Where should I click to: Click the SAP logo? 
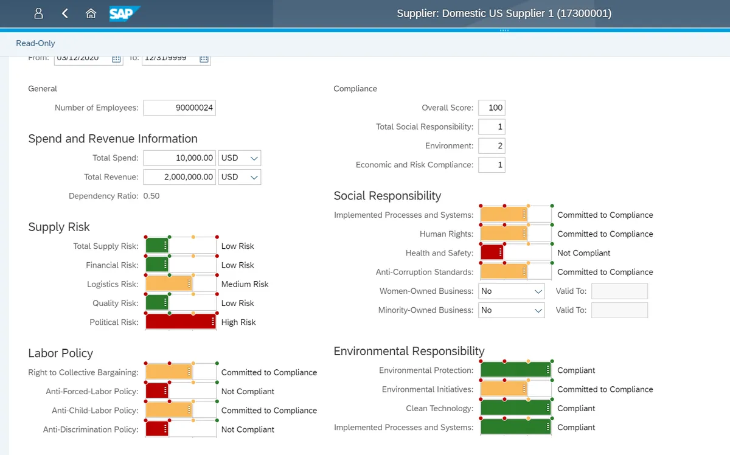pos(125,13)
